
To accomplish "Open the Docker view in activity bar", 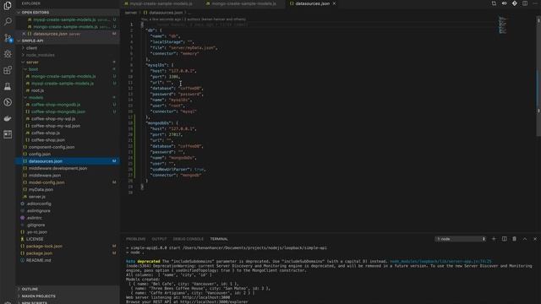I will click(8, 118).
